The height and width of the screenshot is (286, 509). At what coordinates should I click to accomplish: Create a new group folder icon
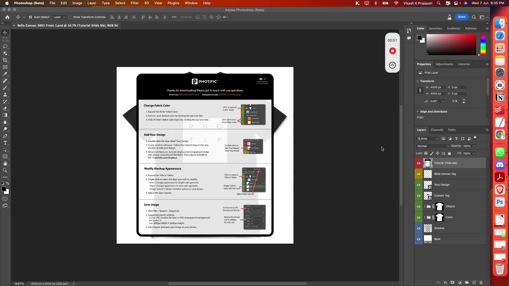[x=467, y=283]
